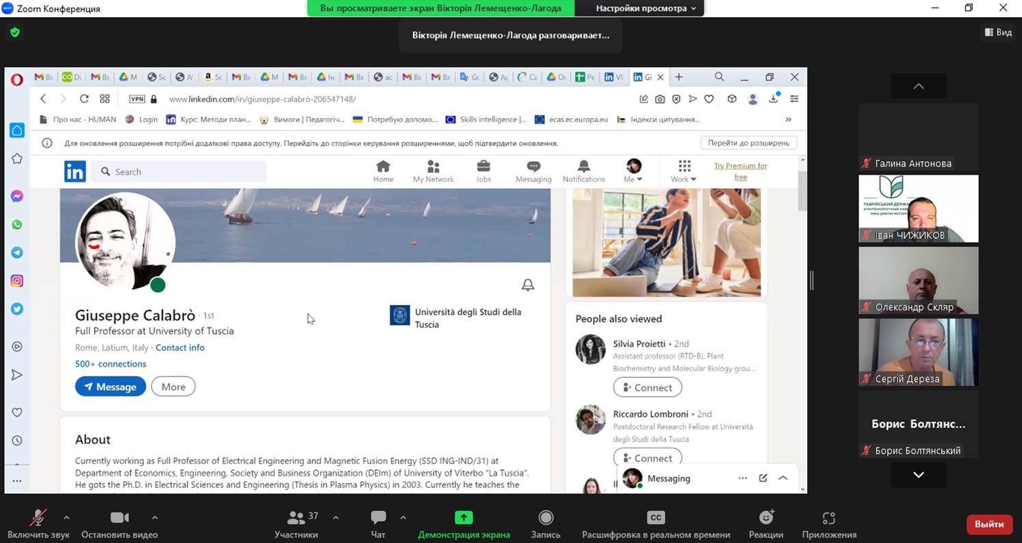Image resolution: width=1022 pixels, height=543 pixels.
Task: Go to LinkedIn Home tab
Action: 383,171
